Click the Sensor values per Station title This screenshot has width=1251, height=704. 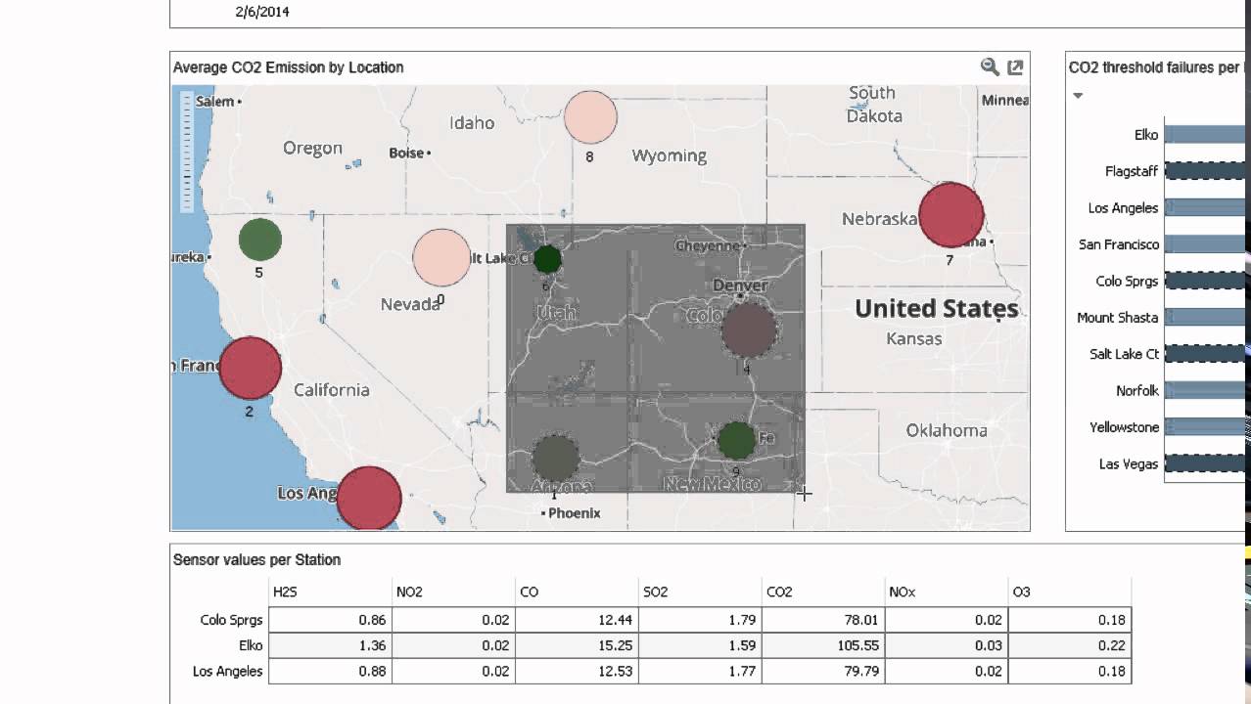(x=256, y=560)
